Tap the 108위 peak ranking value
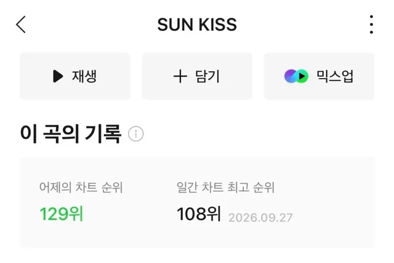 [199, 214]
